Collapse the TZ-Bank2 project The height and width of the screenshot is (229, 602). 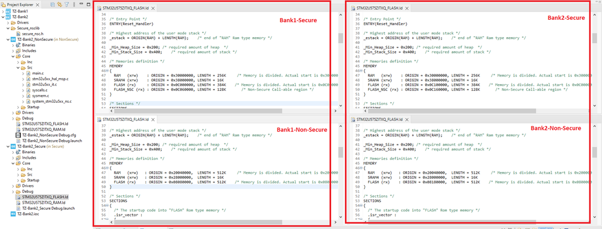pyautogui.click(x=3, y=17)
